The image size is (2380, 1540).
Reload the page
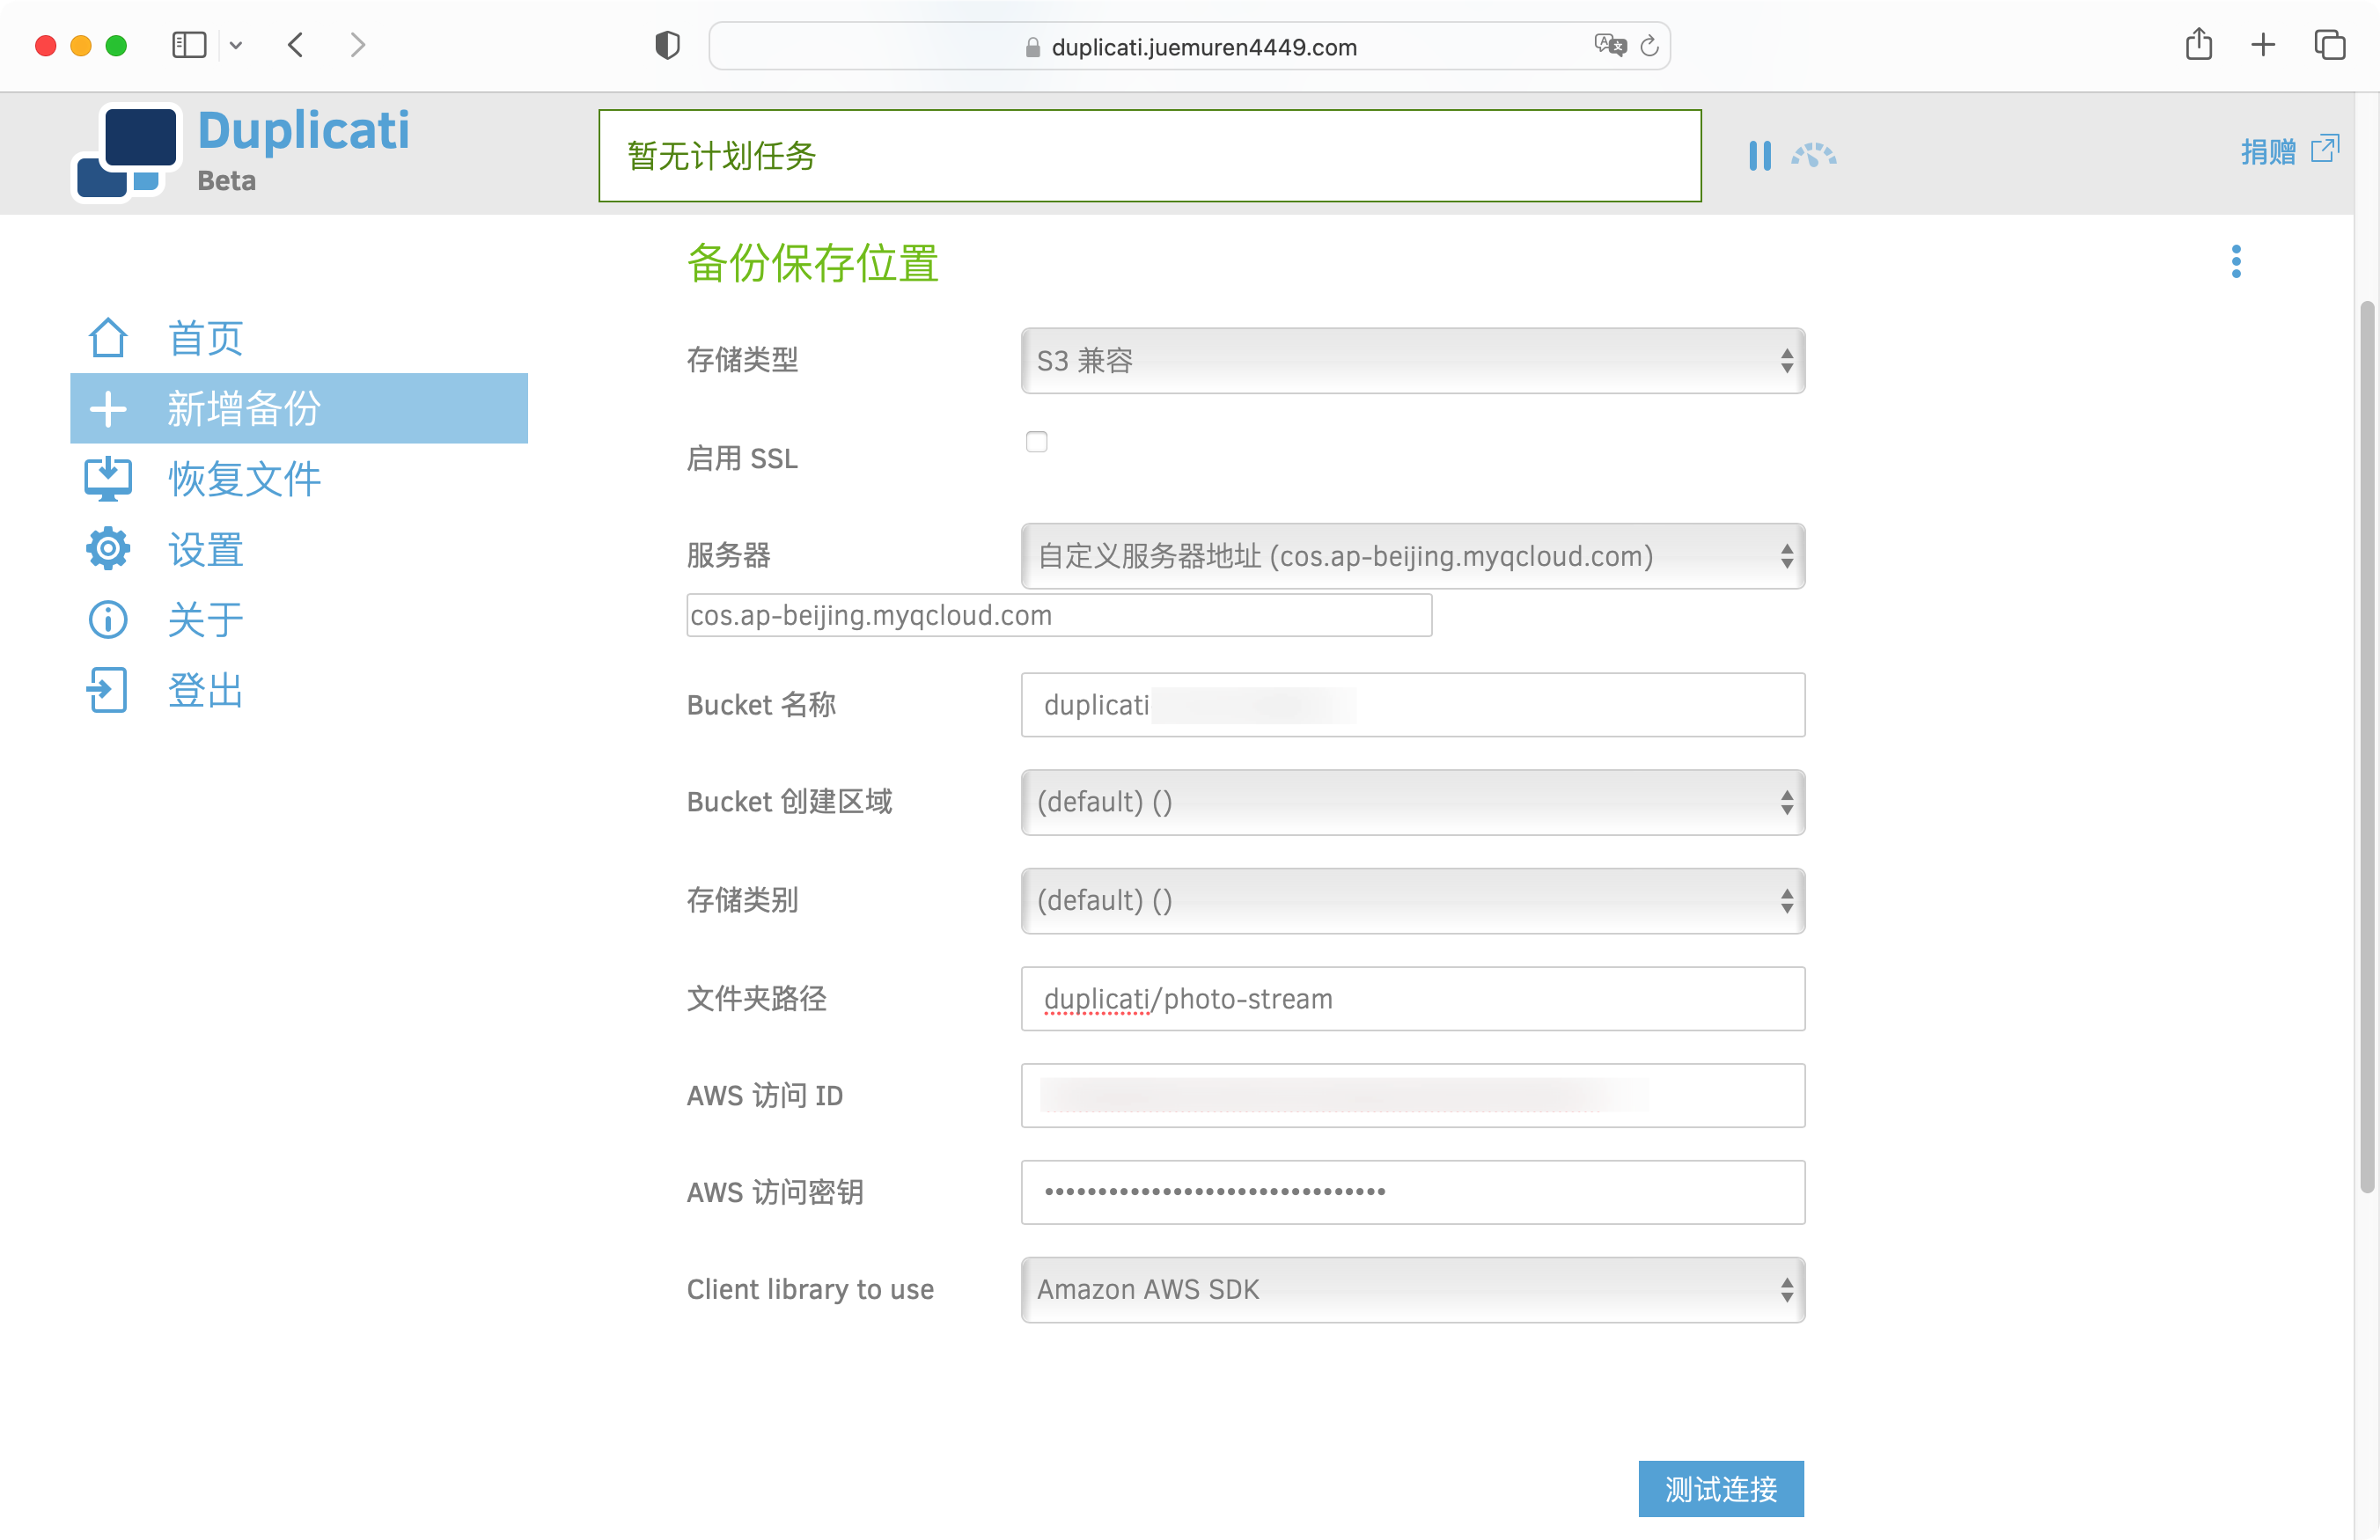click(x=1650, y=46)
